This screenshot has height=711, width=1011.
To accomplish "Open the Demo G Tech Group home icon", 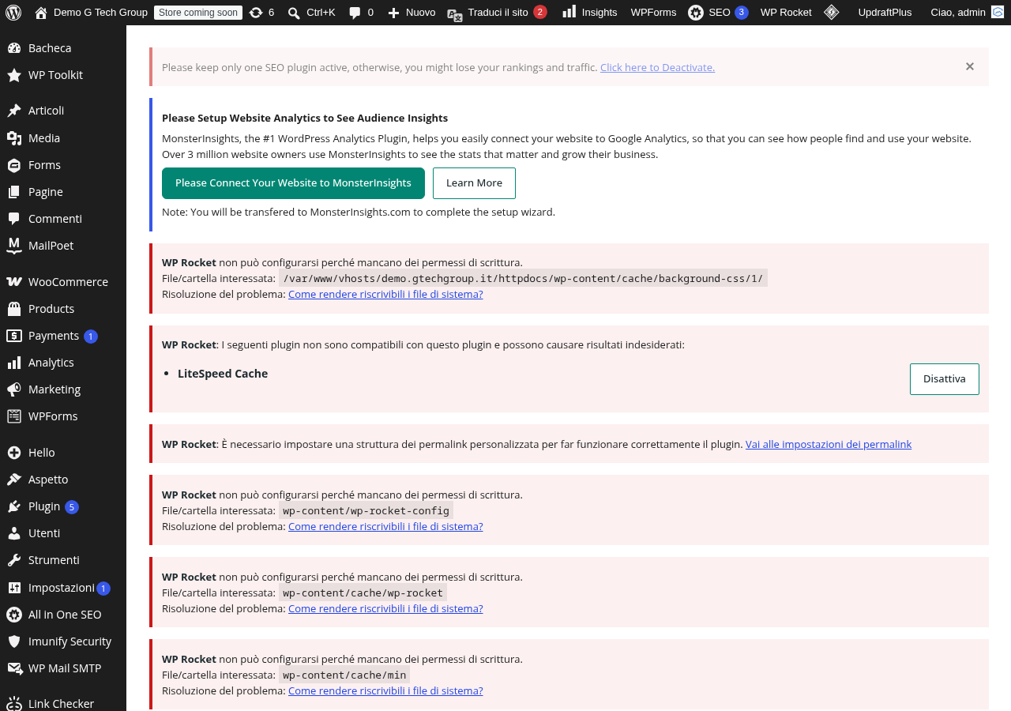I will pyautogui.click(x=41, y=13).
